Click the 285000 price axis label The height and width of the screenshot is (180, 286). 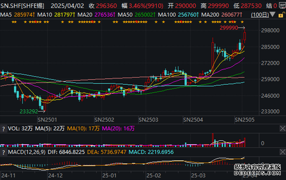click(x=270, y=47)
